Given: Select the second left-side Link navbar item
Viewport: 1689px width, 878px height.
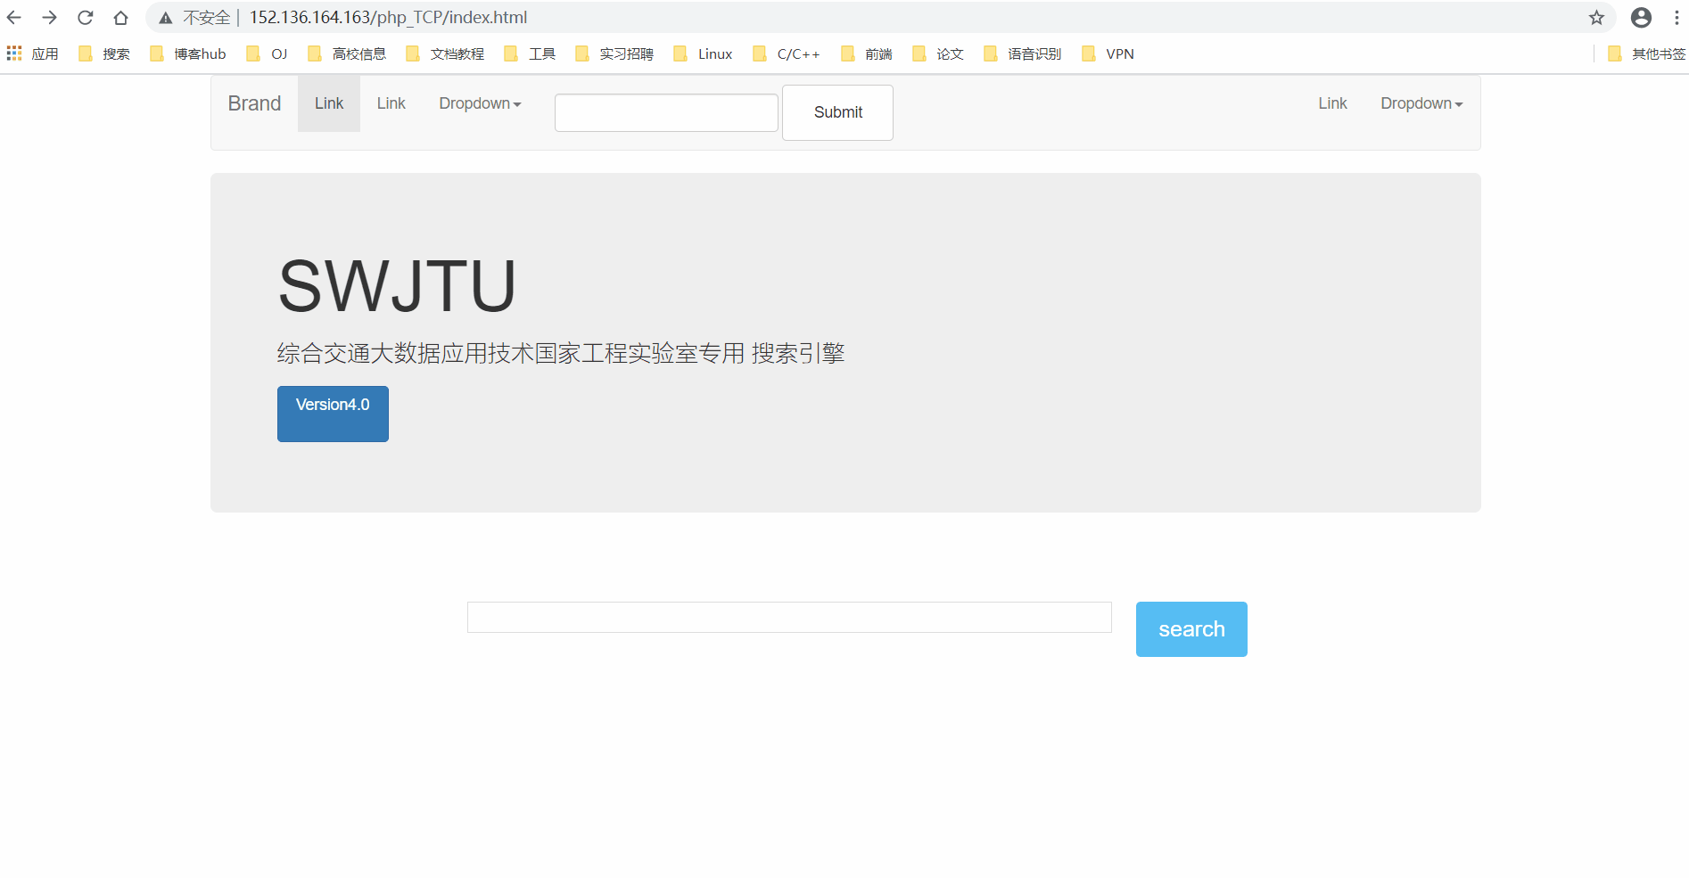Looking at the screenshot, I should [391, 103].
